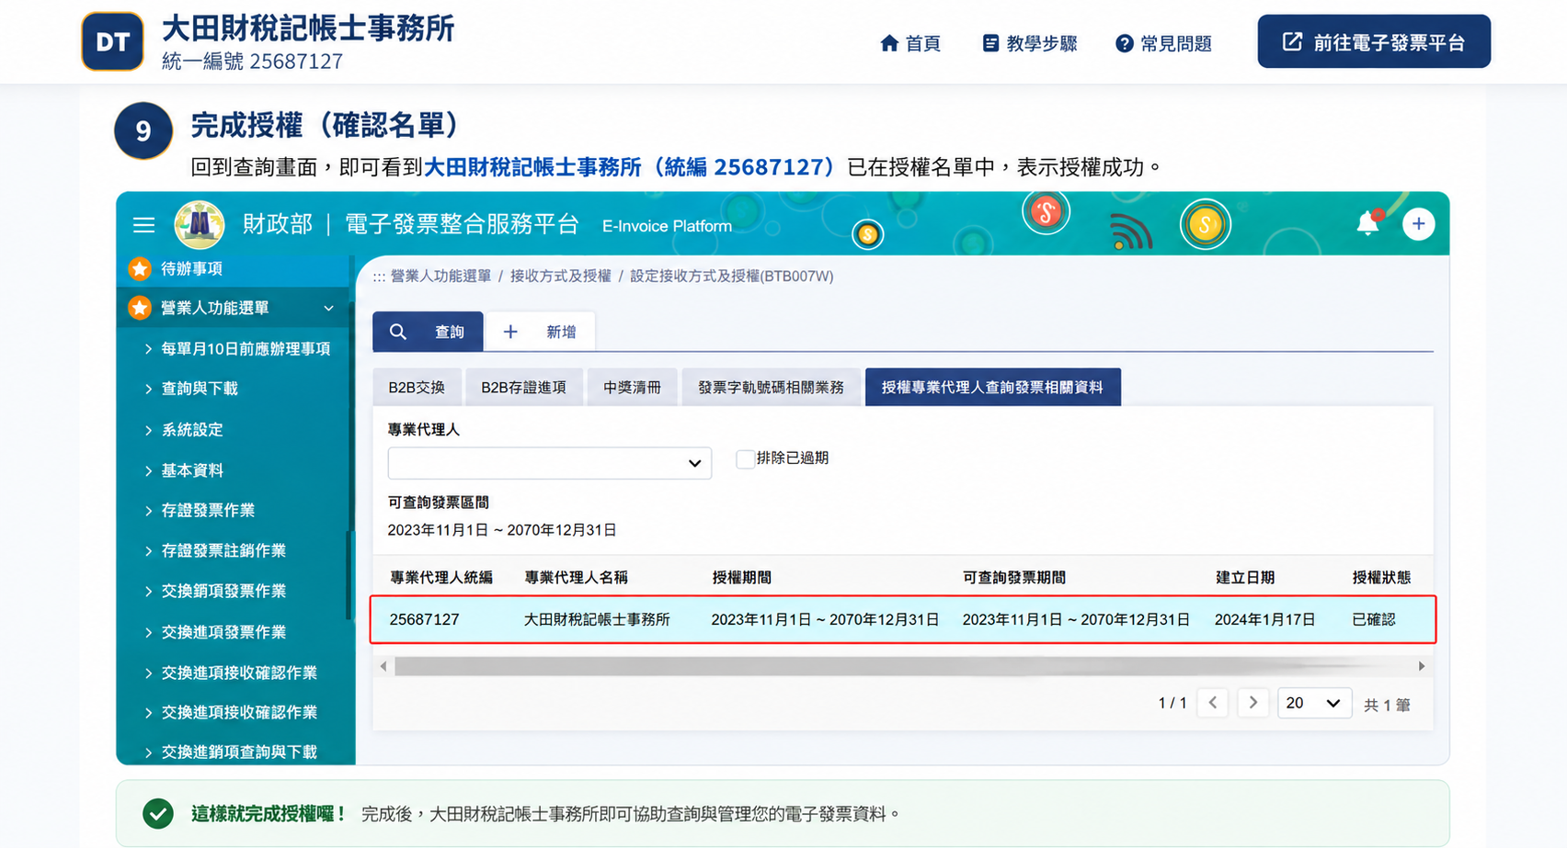This screenshot has width=1567, height=848.
Task: Click the horizontal table scrollbar
Action: pyautogui.click(x=901, y=666)
